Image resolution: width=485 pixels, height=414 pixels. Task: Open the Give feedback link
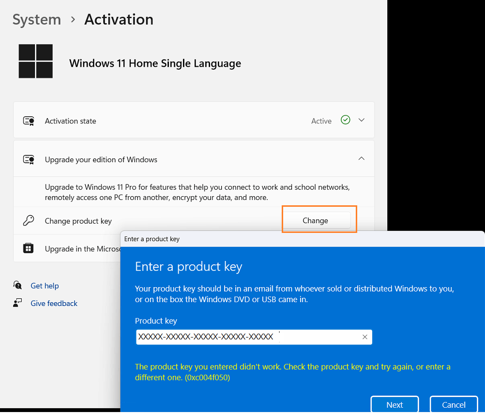tap(54, 303)
